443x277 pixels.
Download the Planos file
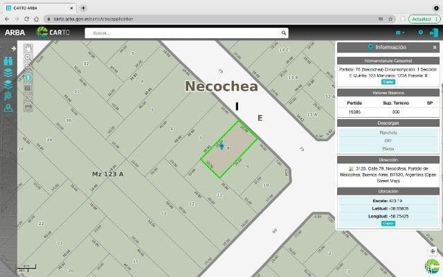tap(387, 148)
